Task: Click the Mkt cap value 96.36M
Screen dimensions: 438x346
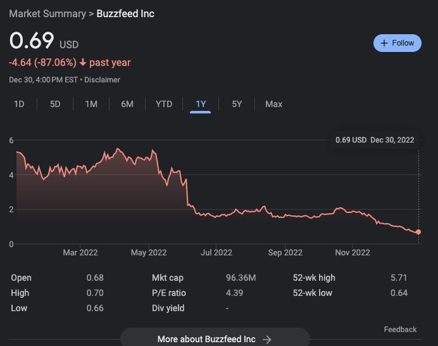Action: click(x=241, y=278)
